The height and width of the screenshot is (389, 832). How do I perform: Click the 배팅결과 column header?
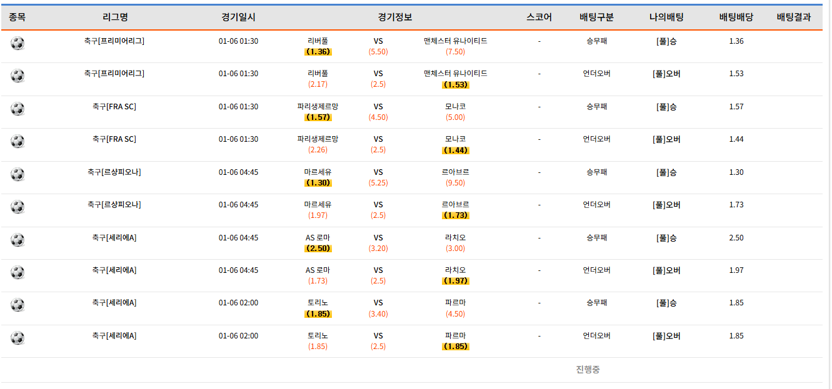(793, 17)
